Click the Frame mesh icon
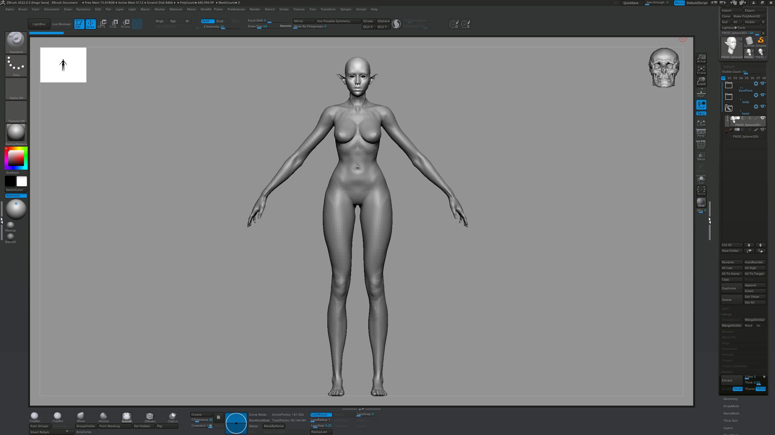The image size is (775, 435). 701,70
